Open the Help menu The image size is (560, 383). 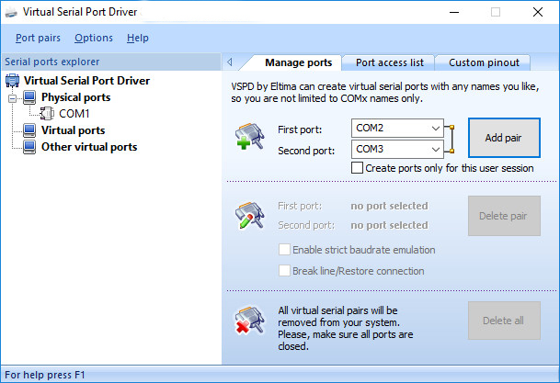click(138, 38)
